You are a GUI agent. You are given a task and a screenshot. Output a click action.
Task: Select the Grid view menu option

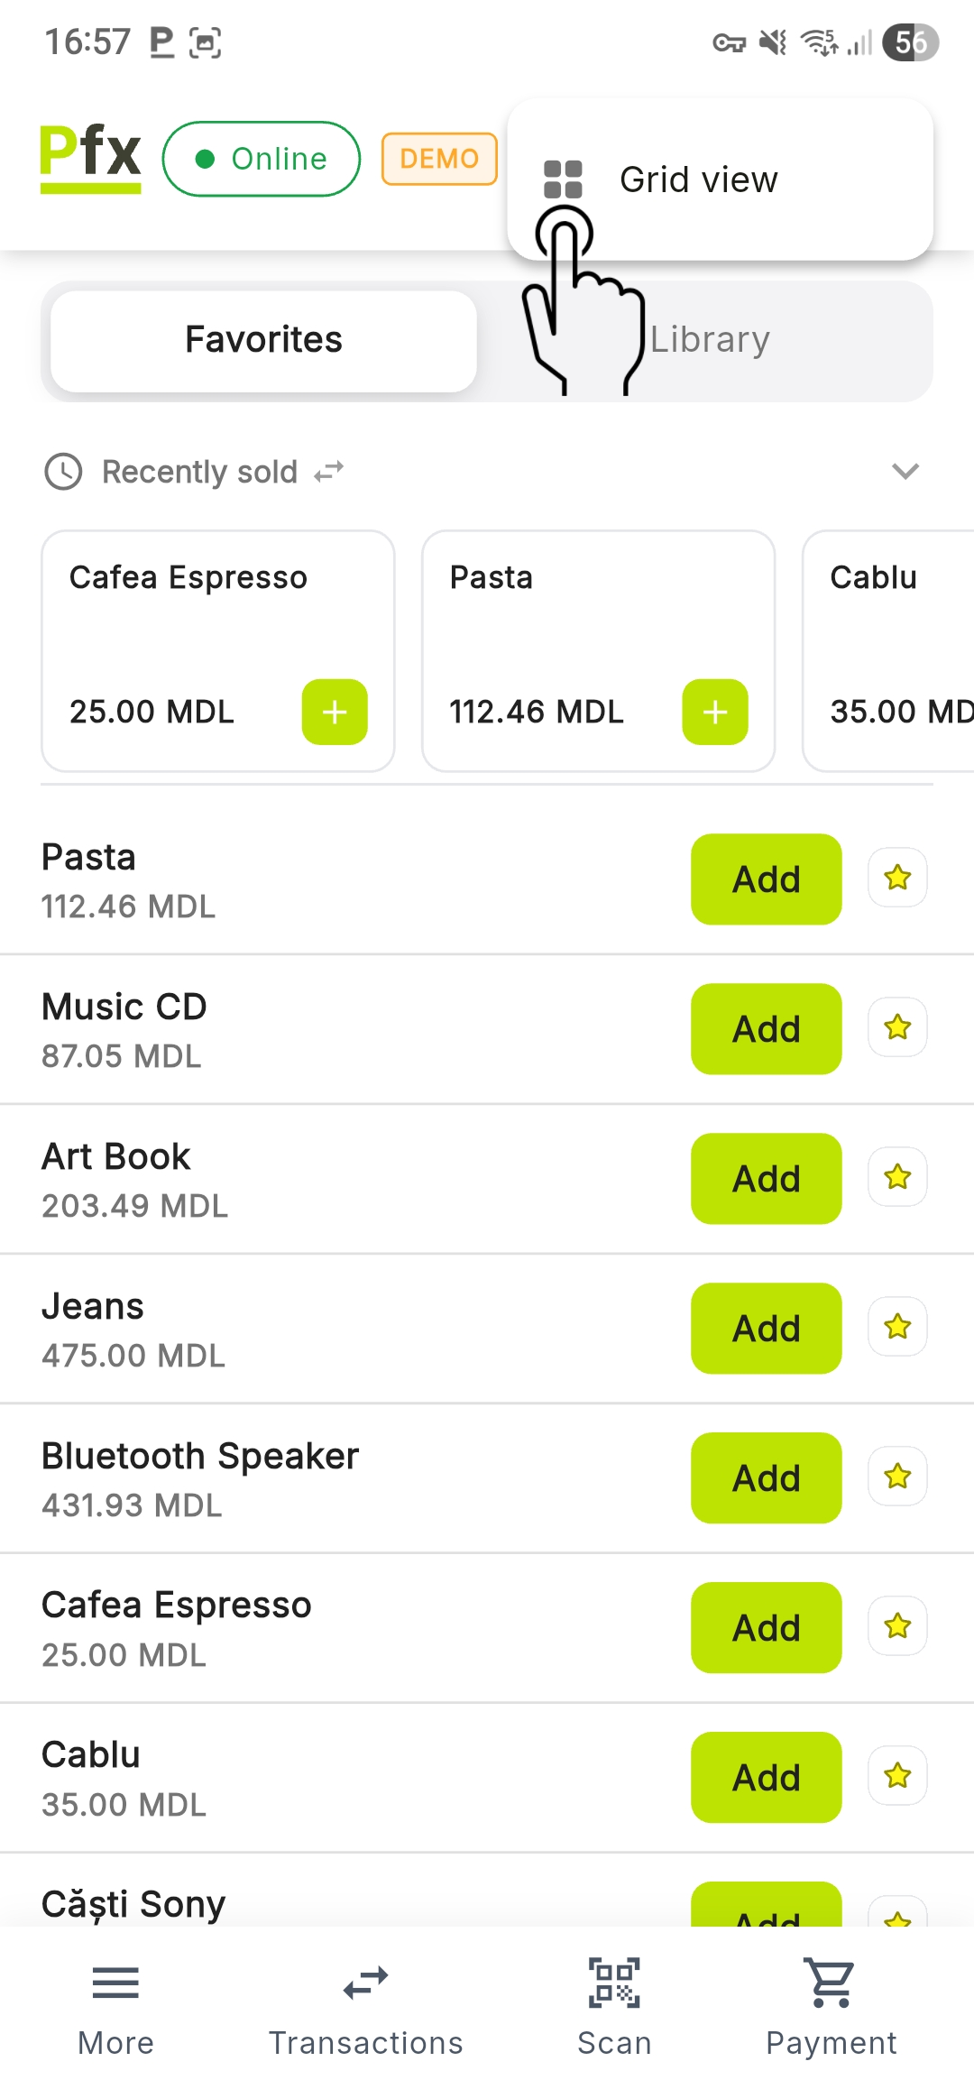[698, 180]
